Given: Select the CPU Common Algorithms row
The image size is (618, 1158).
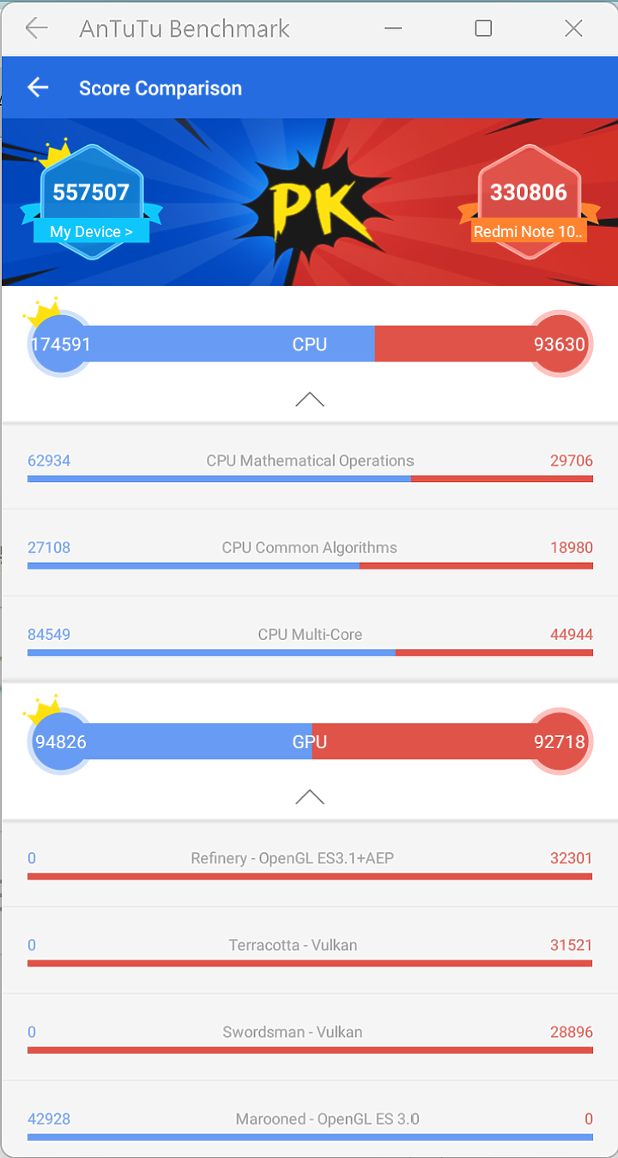Looking at the screenshot, I should tap(310, 553).
